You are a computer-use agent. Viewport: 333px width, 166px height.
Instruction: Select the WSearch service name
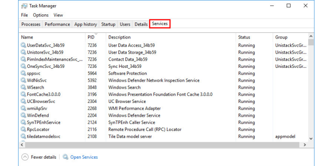36,87
